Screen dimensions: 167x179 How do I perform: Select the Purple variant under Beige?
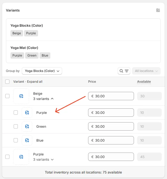(x=16, y=113)
